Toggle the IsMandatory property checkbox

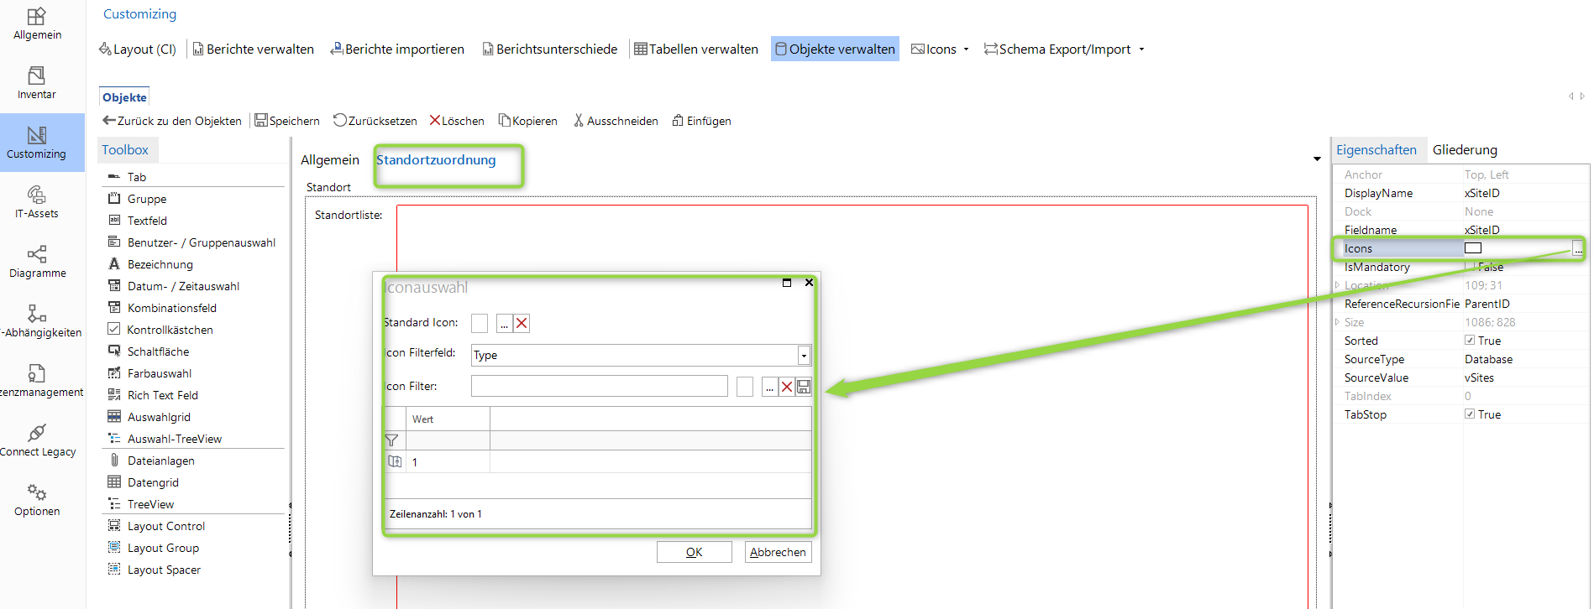coord(1470,267)
